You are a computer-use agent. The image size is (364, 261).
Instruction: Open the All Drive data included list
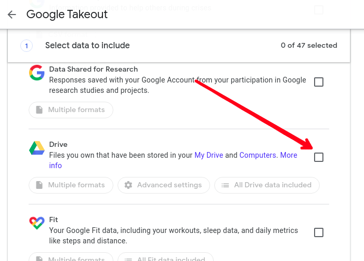point(267,185)
